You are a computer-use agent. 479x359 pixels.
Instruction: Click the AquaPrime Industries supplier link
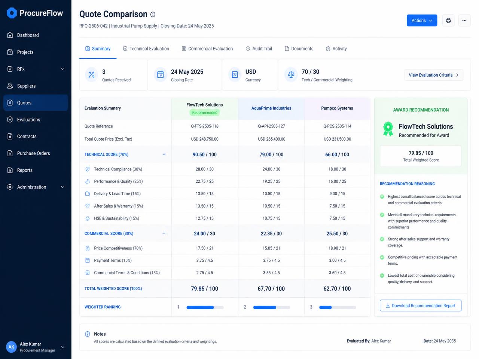271,108
